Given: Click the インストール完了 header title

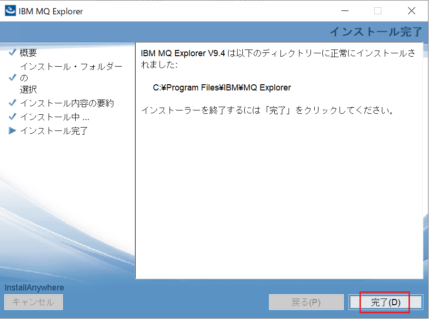Looking at the screenshot, I should [376, 32].
